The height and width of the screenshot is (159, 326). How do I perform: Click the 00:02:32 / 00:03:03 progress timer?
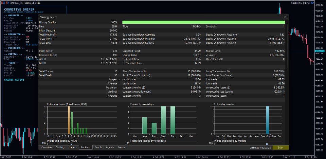[260, 147]
